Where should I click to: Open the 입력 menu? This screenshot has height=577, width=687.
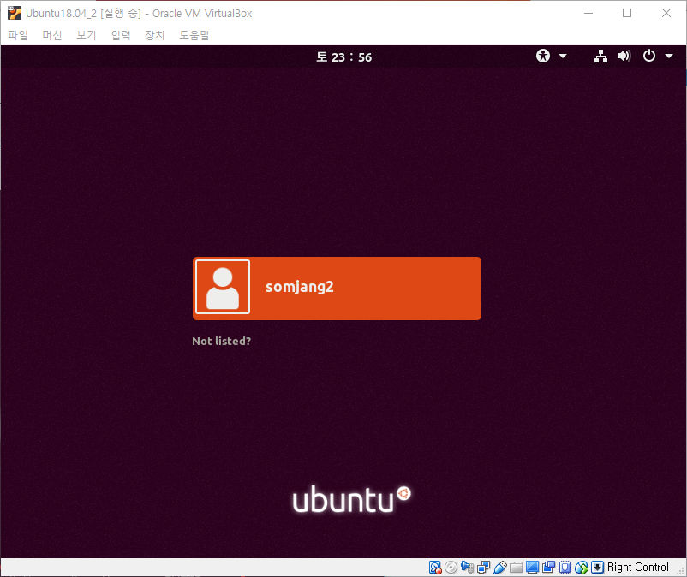pos(121,35)
